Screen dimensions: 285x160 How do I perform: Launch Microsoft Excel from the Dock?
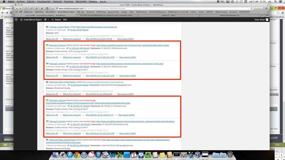[119, 155]
